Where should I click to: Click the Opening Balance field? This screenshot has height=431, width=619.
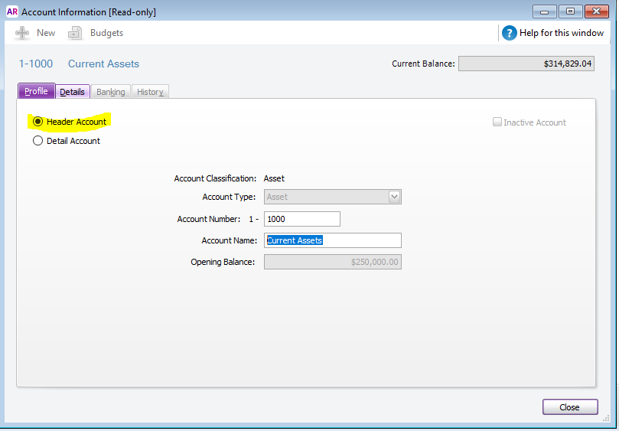[x=332, y=262]
